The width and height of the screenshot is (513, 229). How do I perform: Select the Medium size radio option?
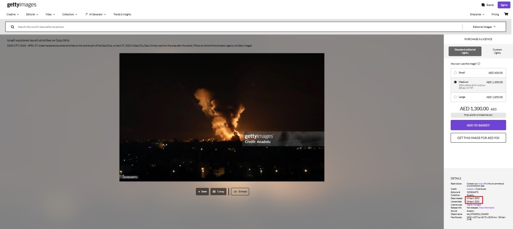[x=455, y=82]
